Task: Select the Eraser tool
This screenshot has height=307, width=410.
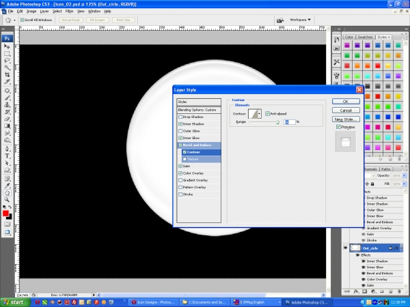Action: (x=7, y=119)
